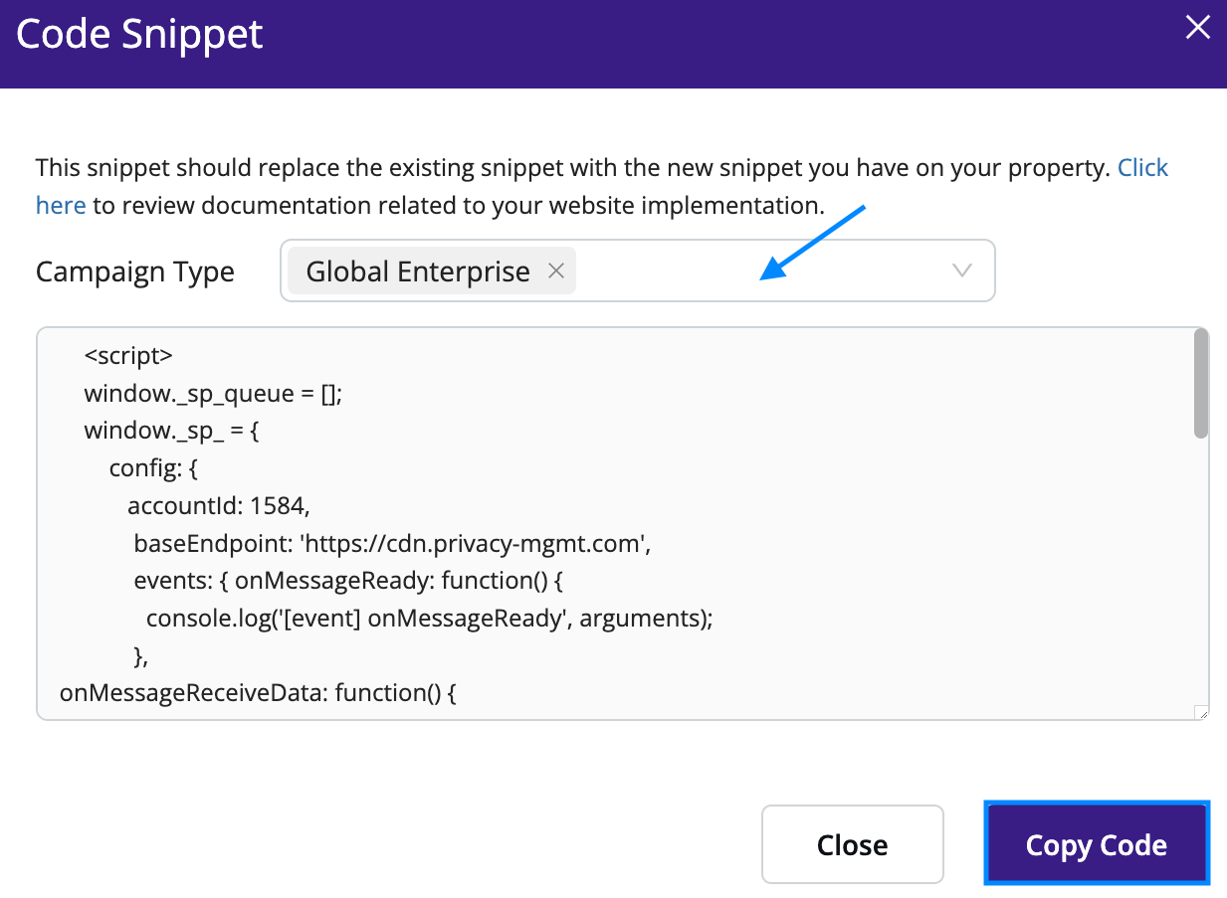Click the Close button
This screenshot has height=898, width=1227.
pyautogui.click(x=852, y=844)
